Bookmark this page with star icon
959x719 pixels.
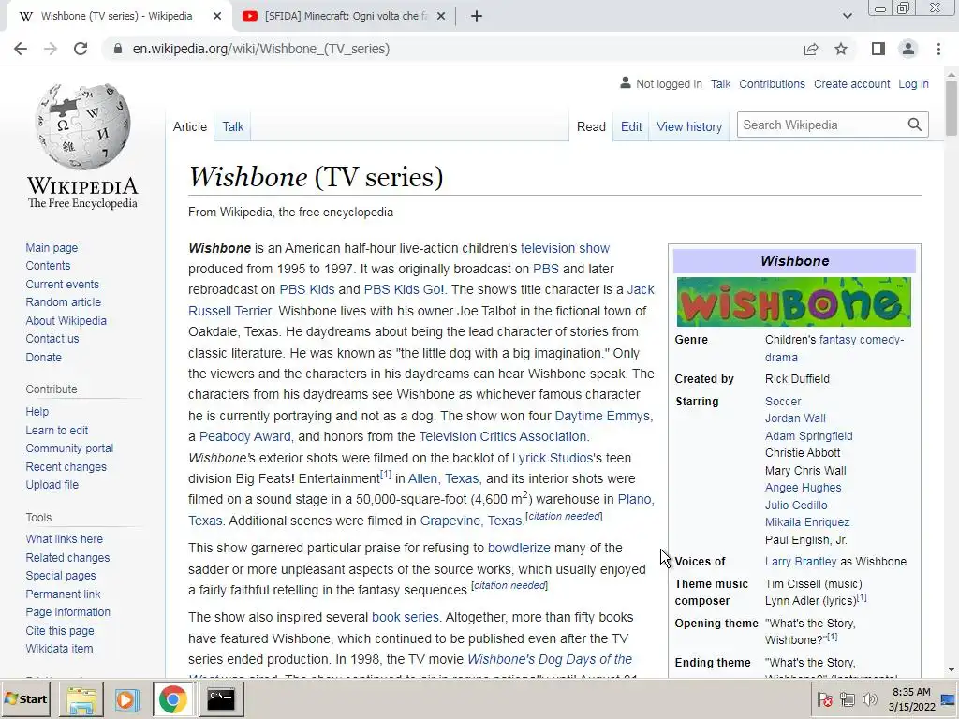click(841, 49)
